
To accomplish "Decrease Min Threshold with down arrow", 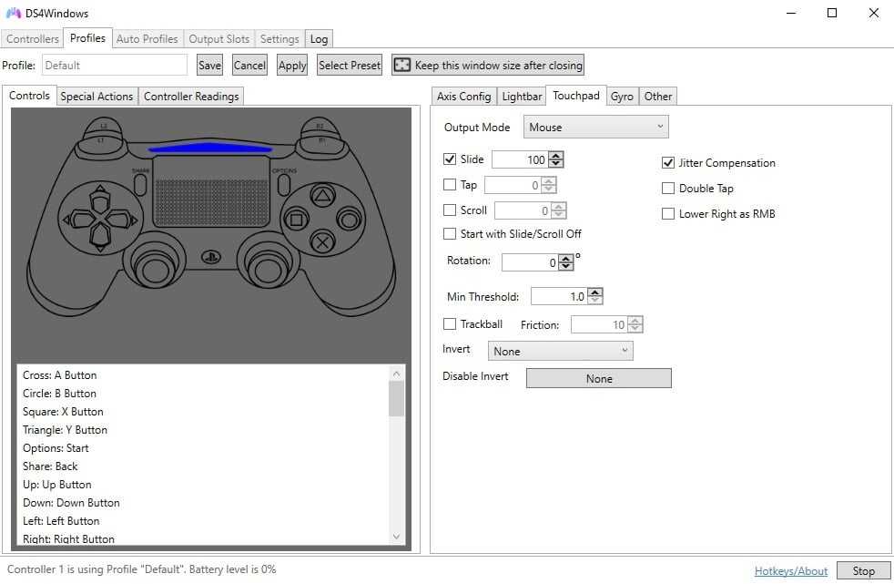I will click(594, 300).
